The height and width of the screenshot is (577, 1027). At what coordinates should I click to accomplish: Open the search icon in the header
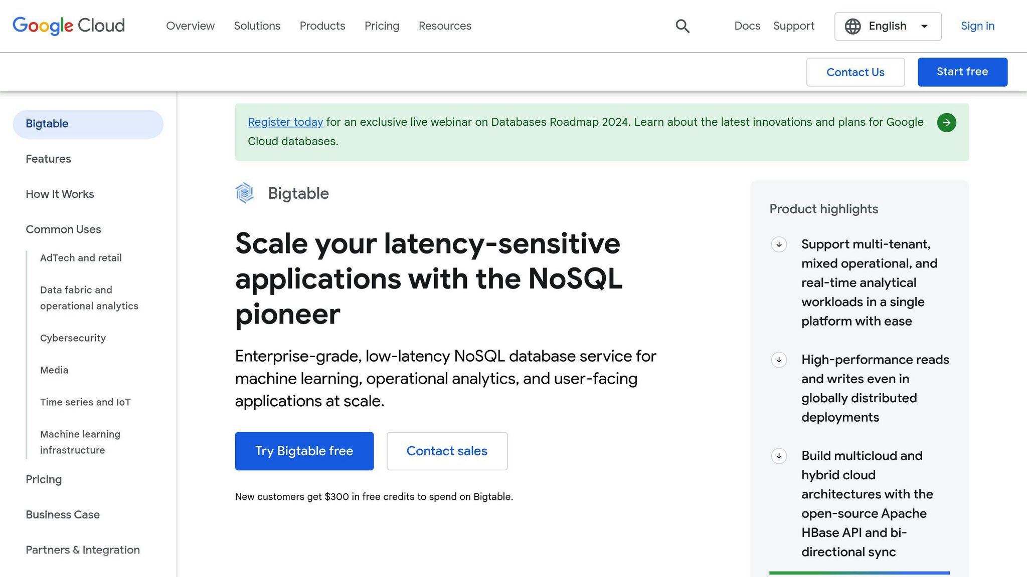[682, 26]
